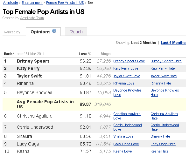The image size is (189, 156).
Task: Open Lady Gaga Love link
Action: click(126, 144)
